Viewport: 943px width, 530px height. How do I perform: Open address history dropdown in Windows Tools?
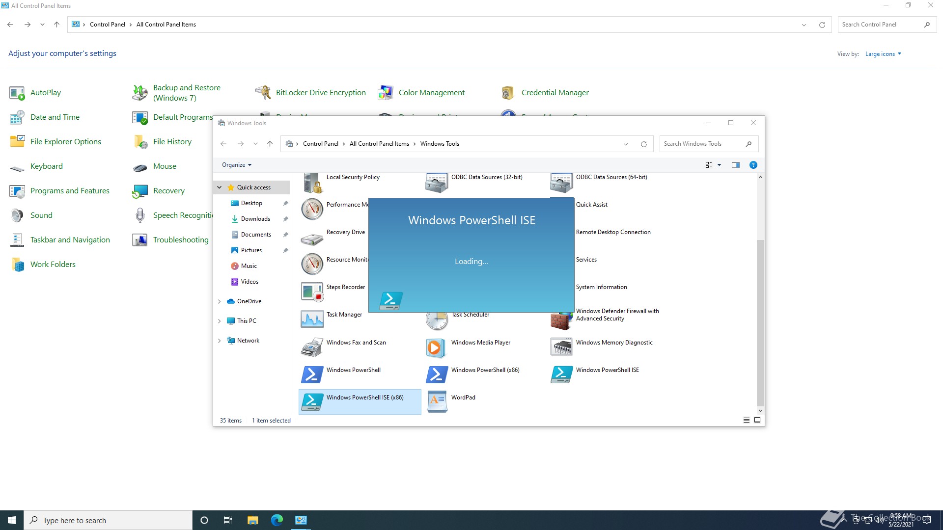click(625, 144)
